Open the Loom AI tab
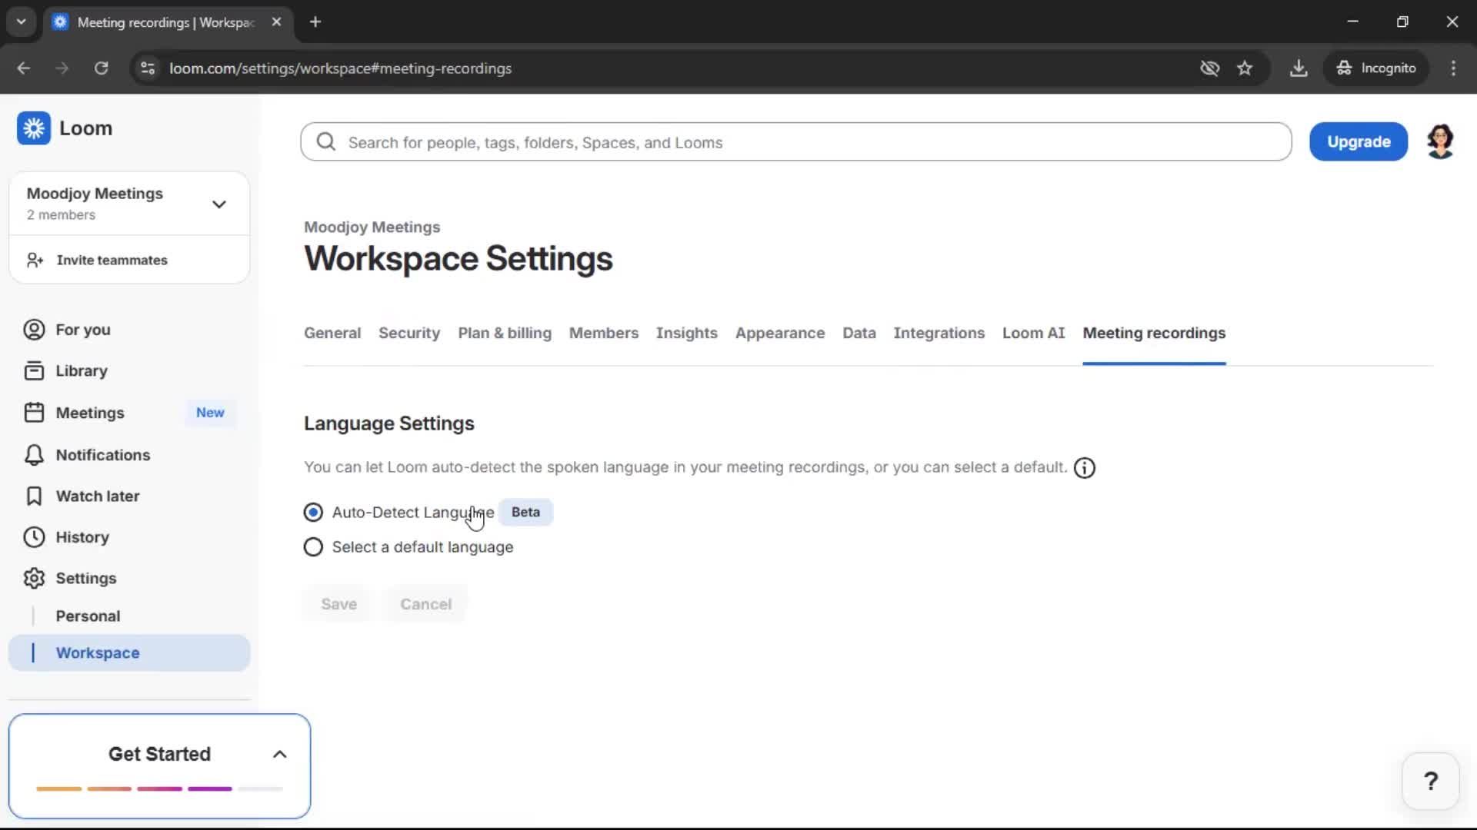The image size is (1477, 830). pyautogui.click(x=1033, y=333)
